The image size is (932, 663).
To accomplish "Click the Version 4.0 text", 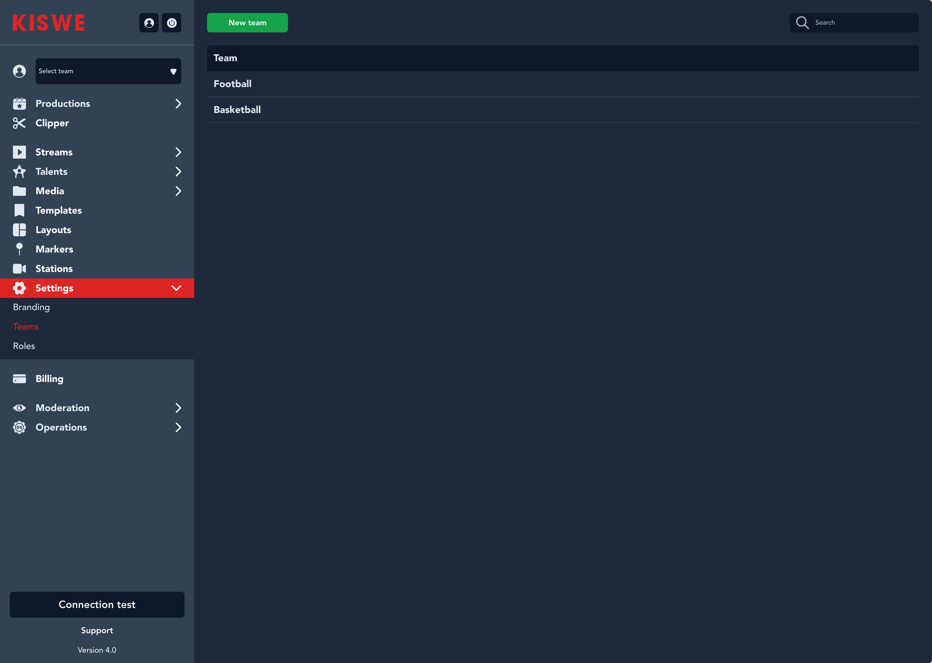I will click(97, 650).
